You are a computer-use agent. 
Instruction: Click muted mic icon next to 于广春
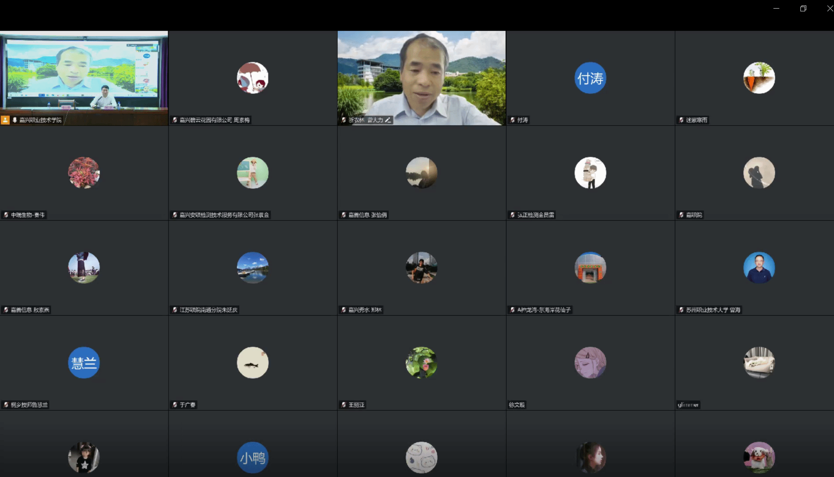coord(175,404)
